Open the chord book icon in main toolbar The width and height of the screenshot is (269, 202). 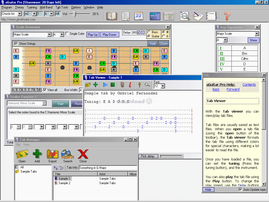(x=112, y=16)
